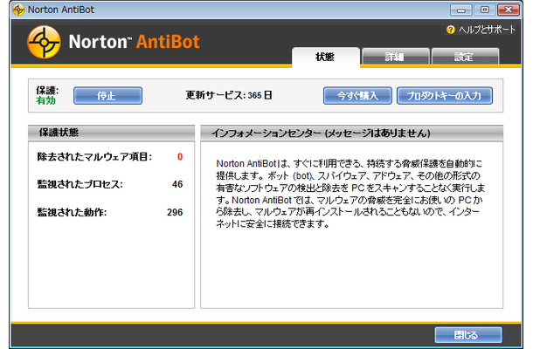Click the value 46 for monitored processes
The image size is (533, 349).
(x=177, y=184)
